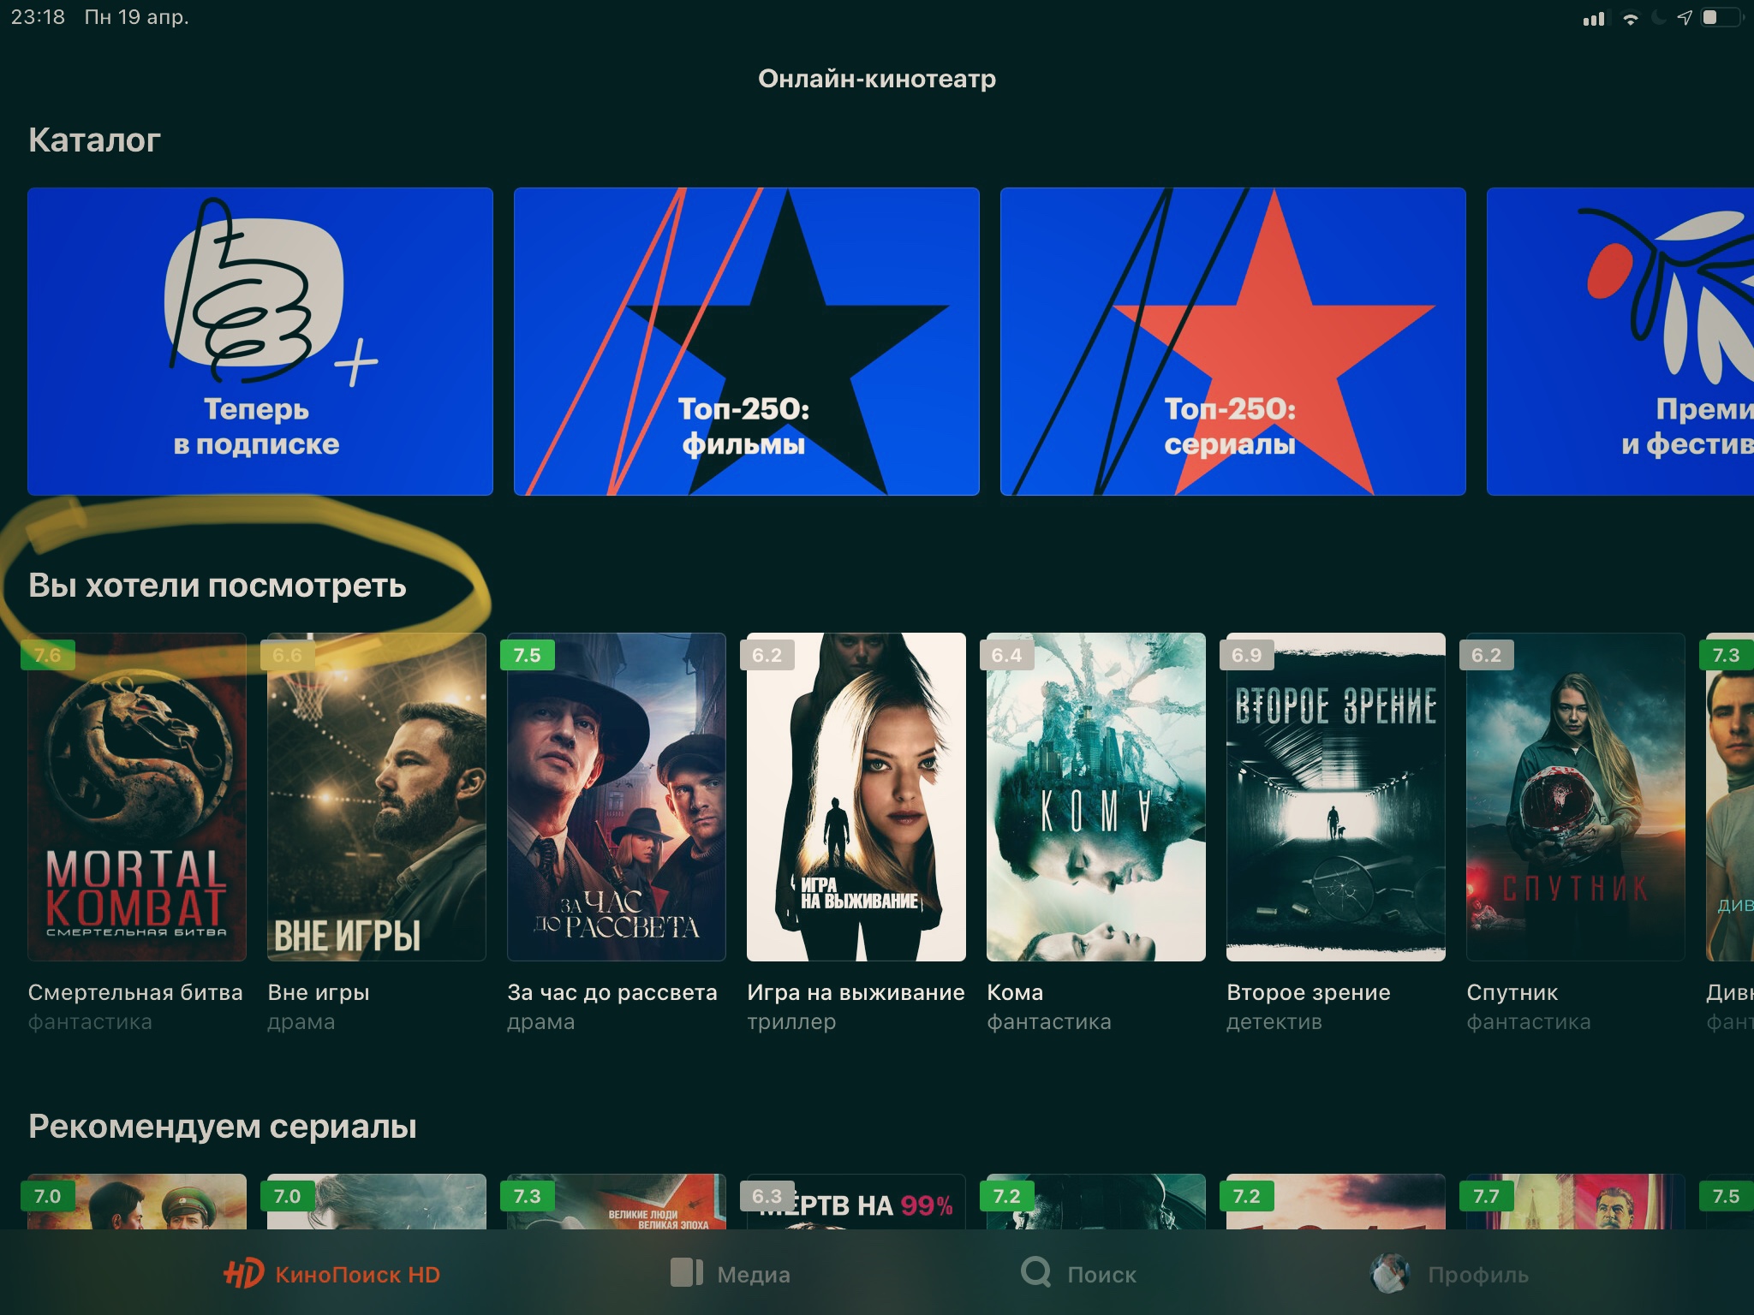Tap the 6.4 rating badge on Кома

pos(1006,655)
